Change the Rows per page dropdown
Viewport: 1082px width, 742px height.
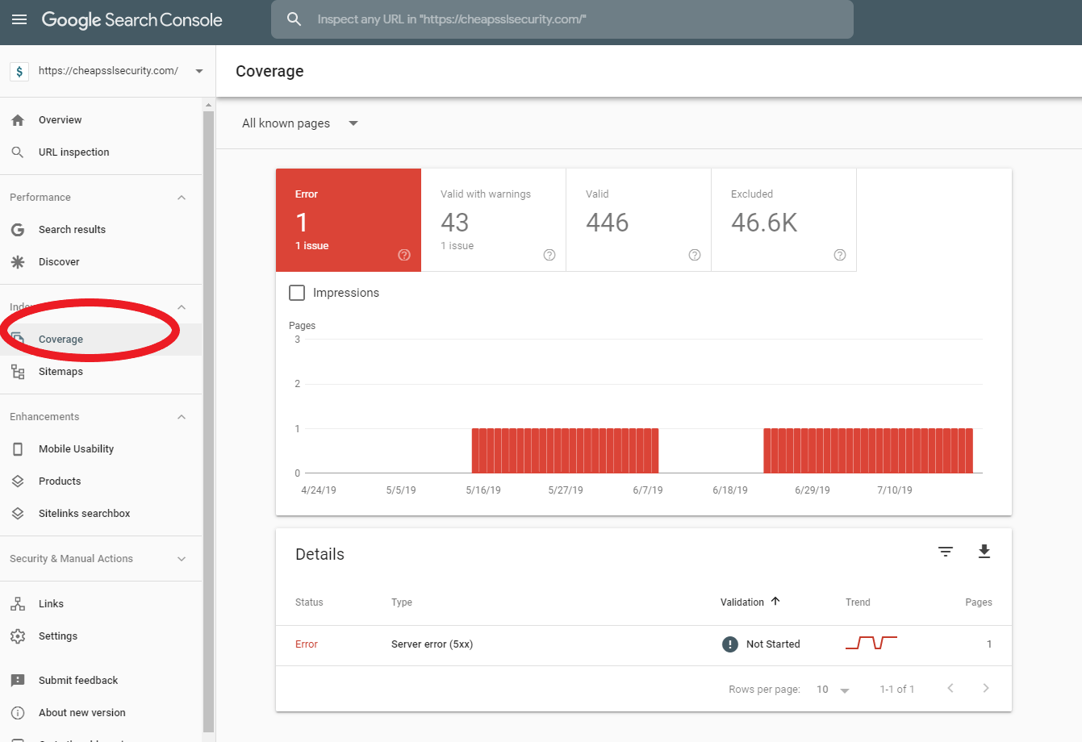[833, 690]
